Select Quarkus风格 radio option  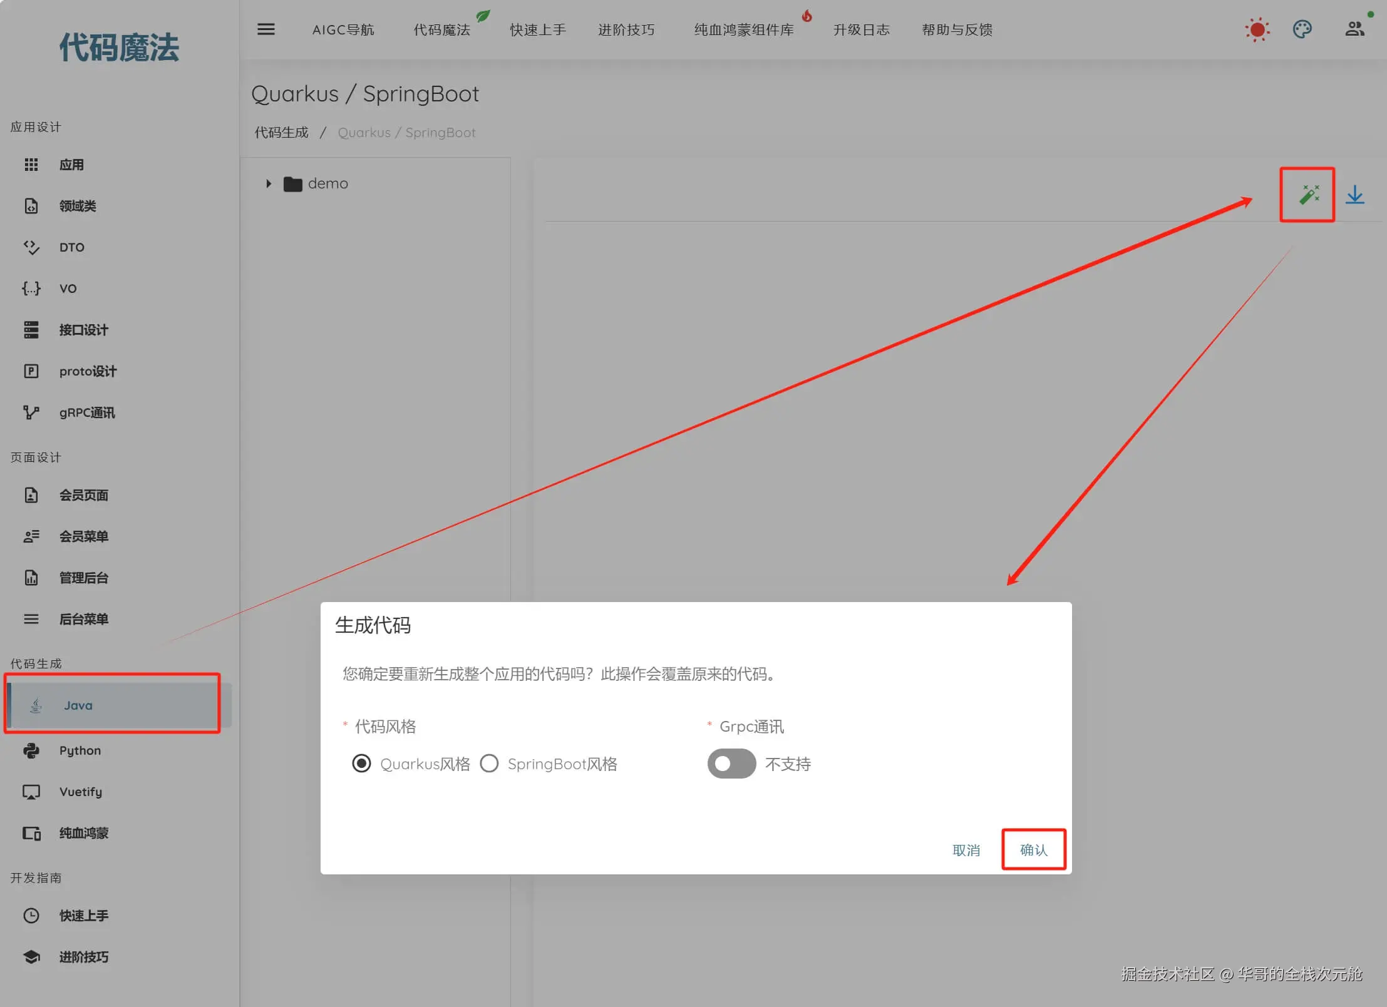coord(361,764)
